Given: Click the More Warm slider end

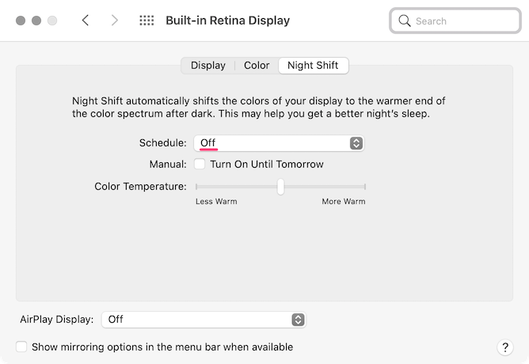Looking at the screenshot, I should [x=364, y=187].
